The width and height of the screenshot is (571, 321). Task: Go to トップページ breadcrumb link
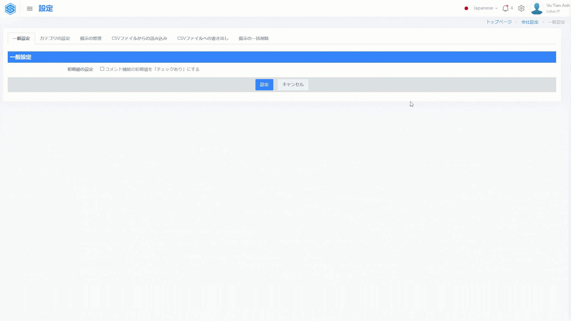coord(499,22)
